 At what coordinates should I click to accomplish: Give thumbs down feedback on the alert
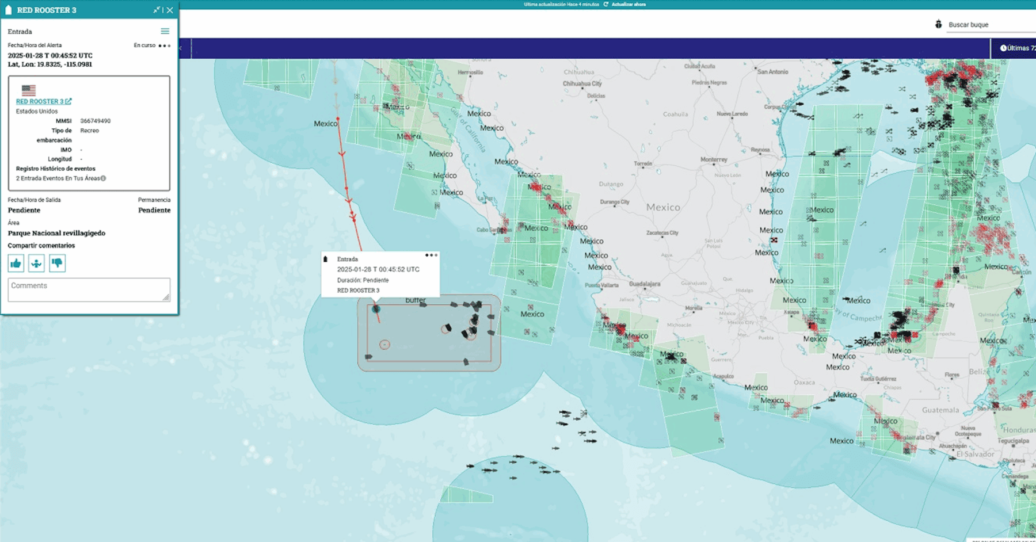pyautogui.click(x=57, y=264)
